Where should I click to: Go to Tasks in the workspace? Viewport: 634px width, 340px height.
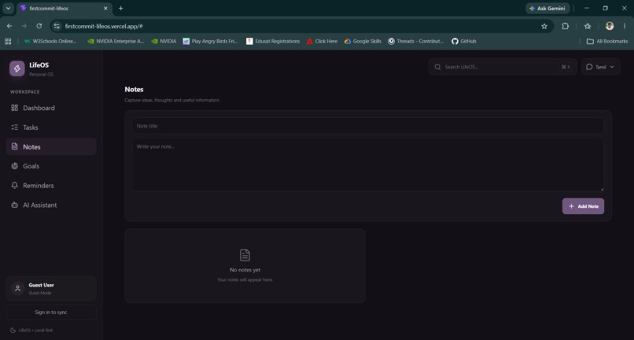51,128
